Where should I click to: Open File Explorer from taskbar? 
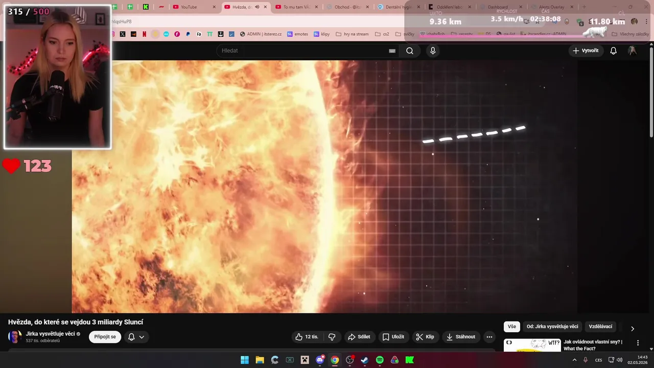click(260, 360)
